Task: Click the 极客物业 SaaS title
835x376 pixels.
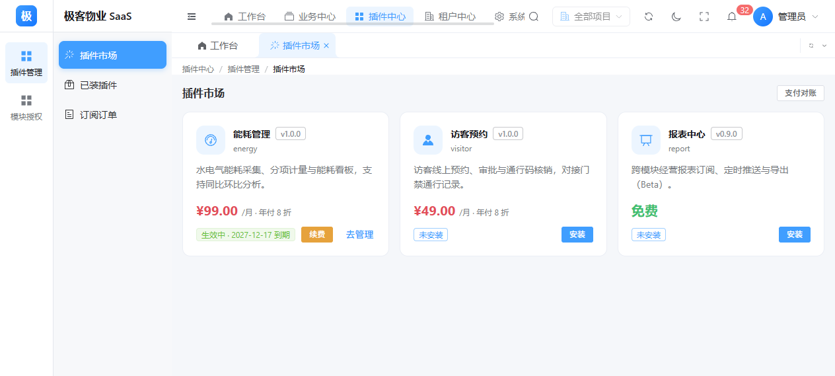Action: 98,17
